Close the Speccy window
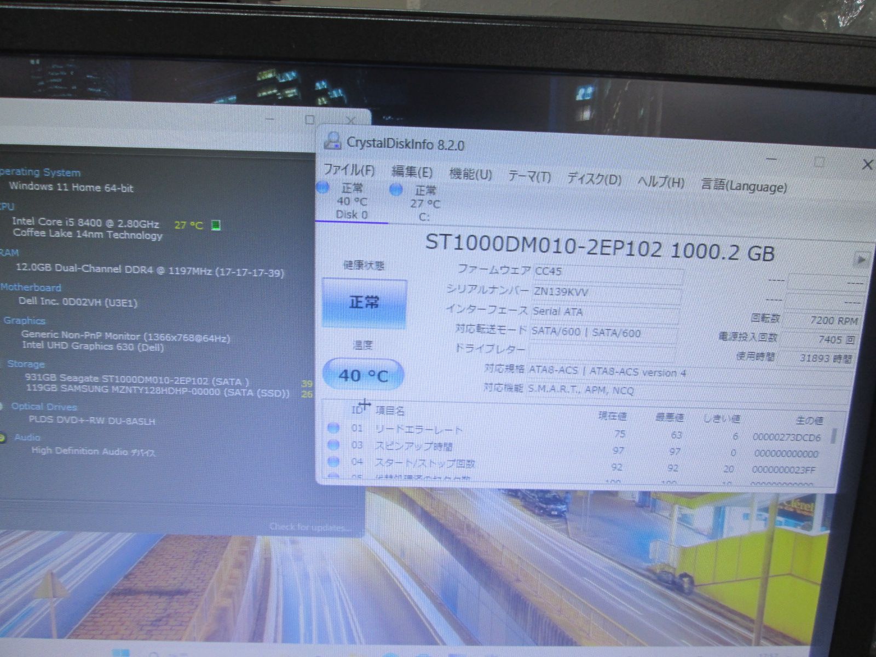The width and height of the screenshot is (876, 657). 351,120
